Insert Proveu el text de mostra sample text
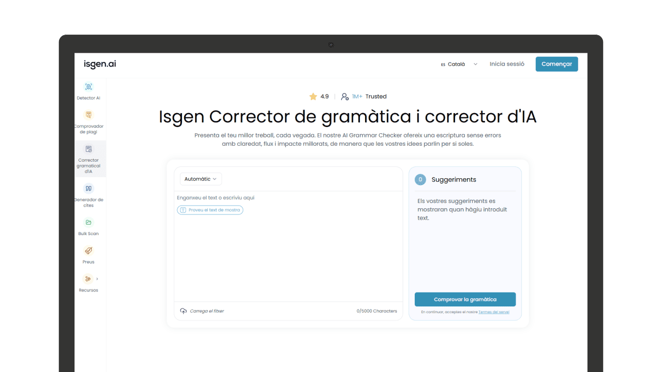This screenshot has height=372, width=662. pyautogui.click(x=210, y=210)
